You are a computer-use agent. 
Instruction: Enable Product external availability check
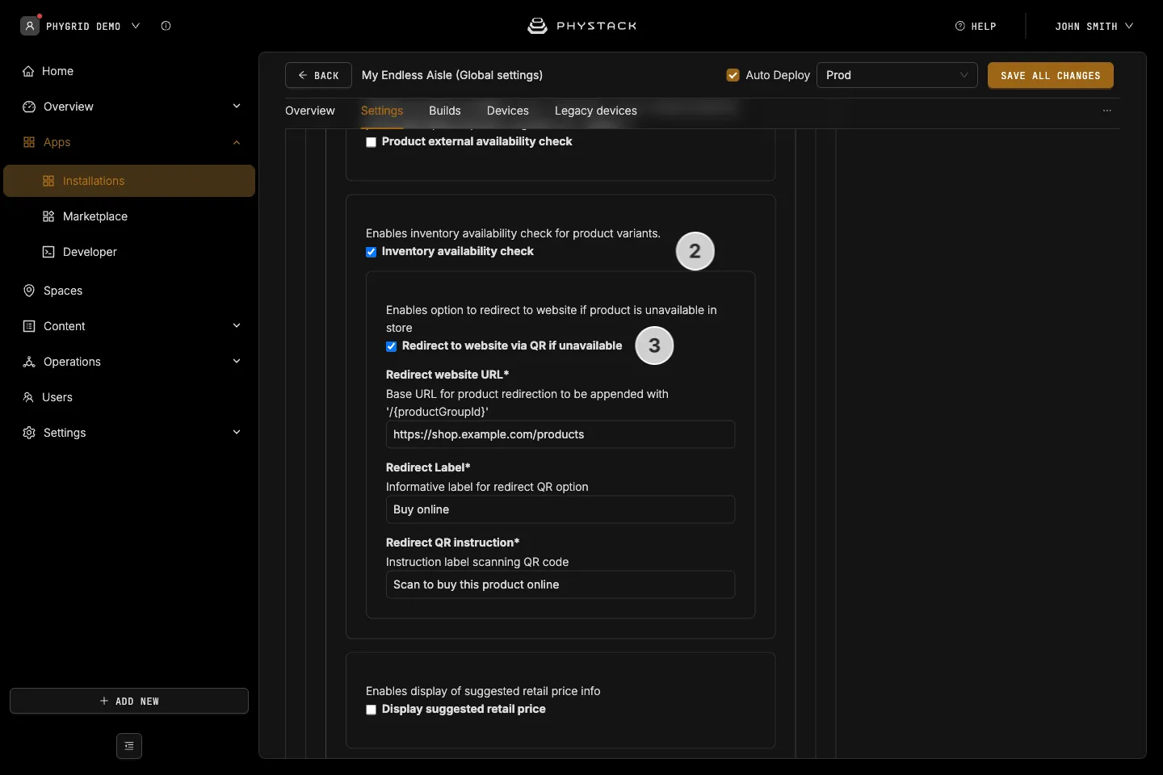coord(371,142)
